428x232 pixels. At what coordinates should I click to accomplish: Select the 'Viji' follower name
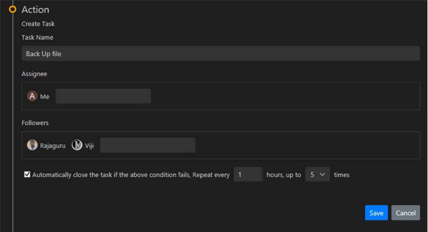coord(89,146)
